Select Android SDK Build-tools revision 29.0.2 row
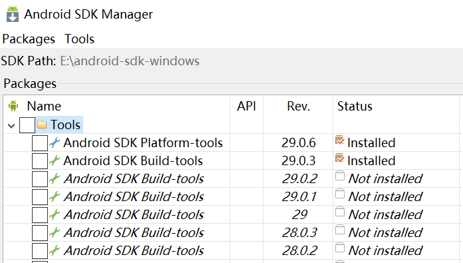Screen dimensions: 463x263 [x=134, y=179]
